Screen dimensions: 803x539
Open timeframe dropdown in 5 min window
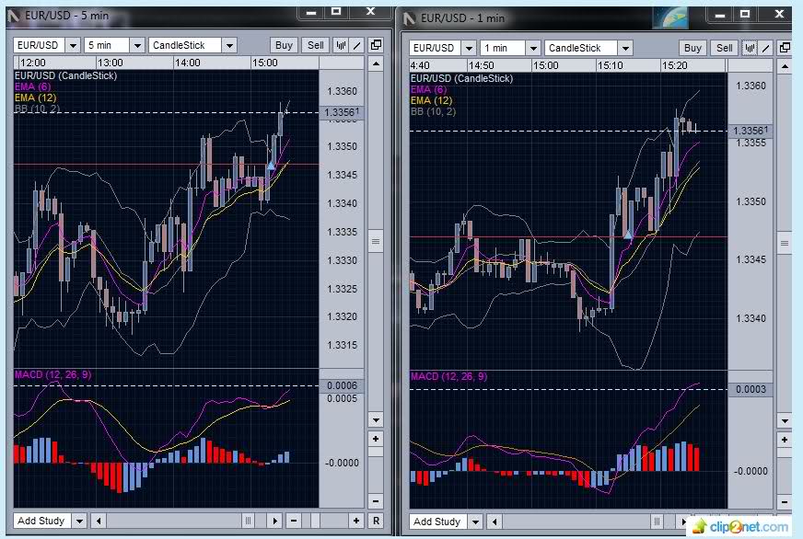pos(136,45)
